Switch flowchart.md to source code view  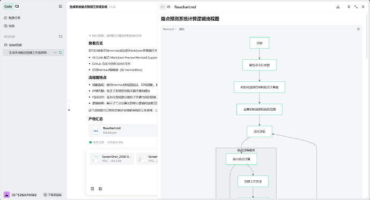pyautogui.click(x=162, y=7)
